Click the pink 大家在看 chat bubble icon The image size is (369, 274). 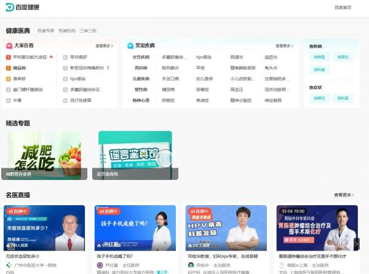(9, 45)
